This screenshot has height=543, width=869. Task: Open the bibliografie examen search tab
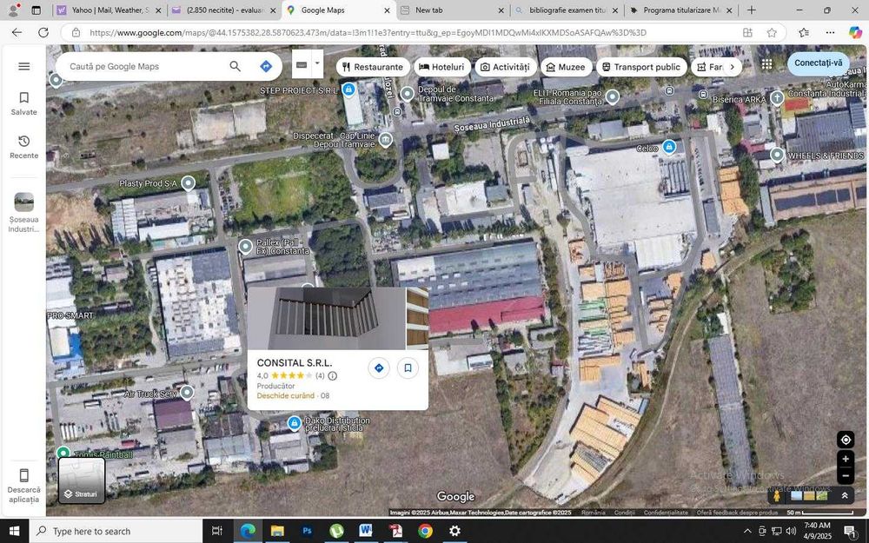567,10
